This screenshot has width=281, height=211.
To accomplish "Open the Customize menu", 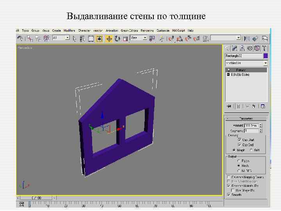I will tap(163, 30).
